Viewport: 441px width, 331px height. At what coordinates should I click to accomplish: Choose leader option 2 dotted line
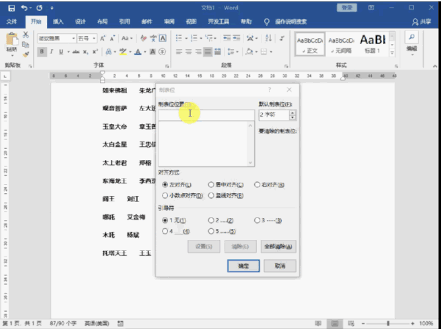point(211,220)
